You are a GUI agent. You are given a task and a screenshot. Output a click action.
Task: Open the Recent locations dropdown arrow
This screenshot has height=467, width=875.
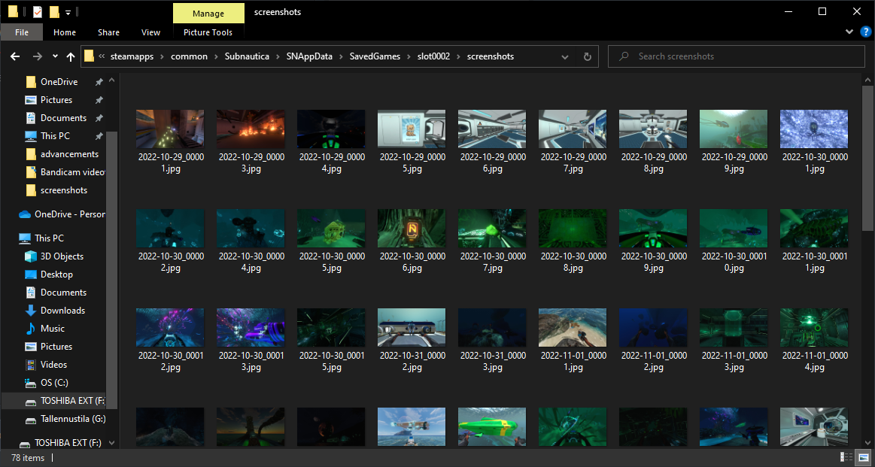tap(55, 56)
